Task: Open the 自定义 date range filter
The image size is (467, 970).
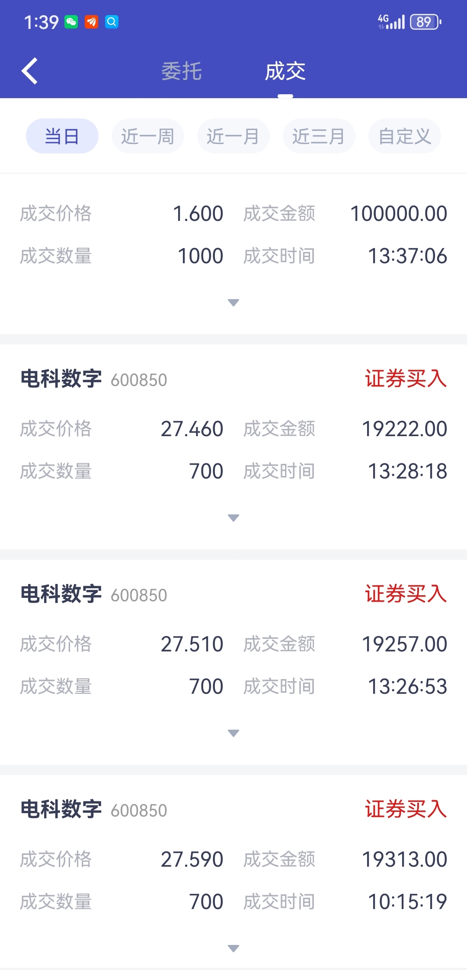Action: click(404, 136)
